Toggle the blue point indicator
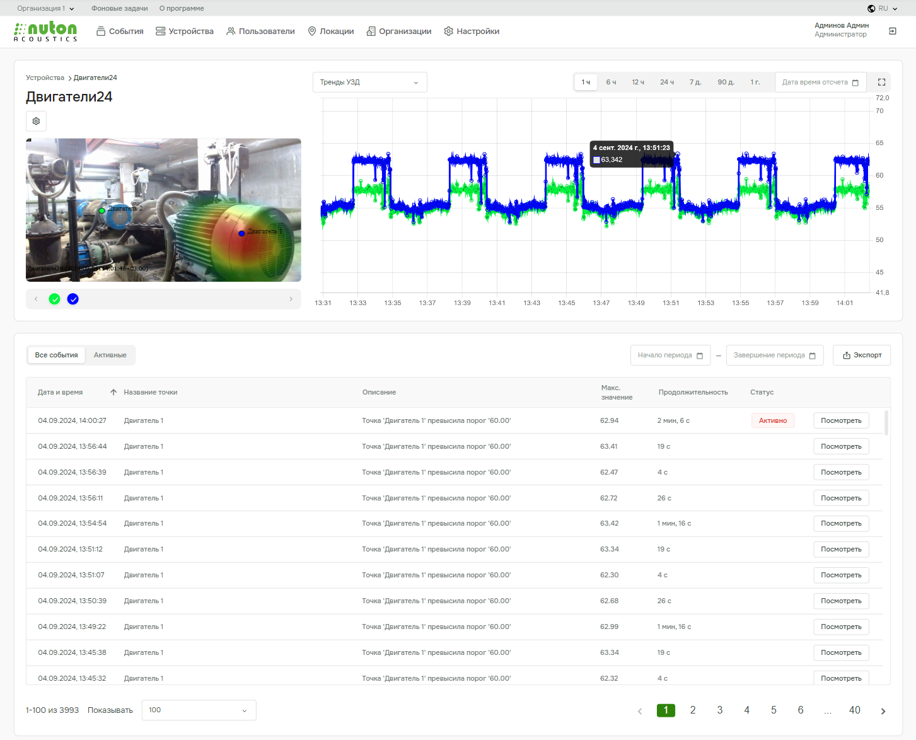This screenshot has height=740, width=916. pos(73,299)
